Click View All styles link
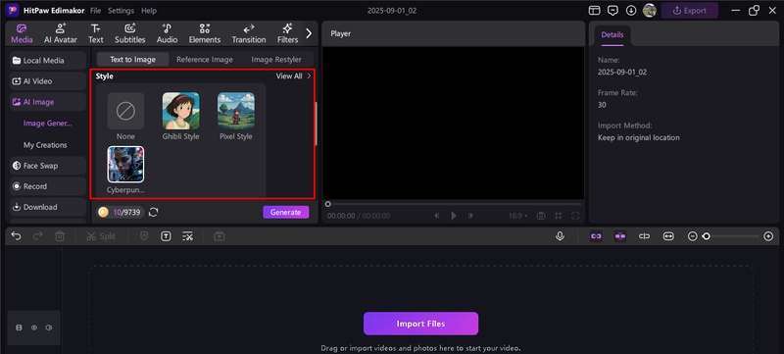This screenshot has height=354, width=784. (x=293, y=76)
